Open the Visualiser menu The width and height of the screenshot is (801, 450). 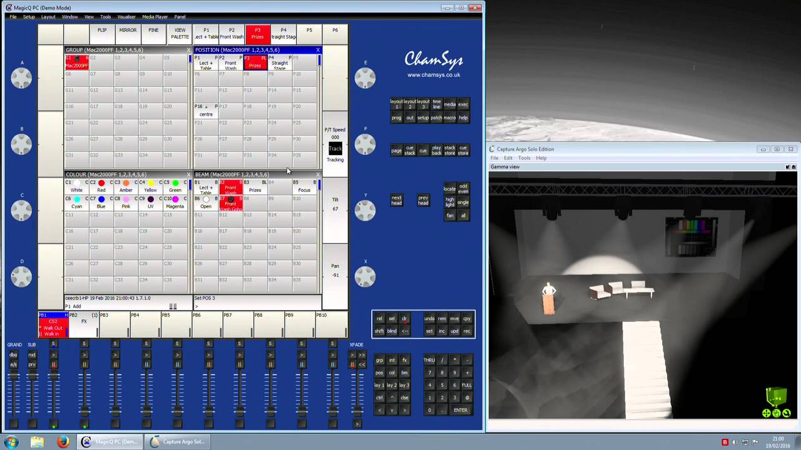click(x=126, y=17)
